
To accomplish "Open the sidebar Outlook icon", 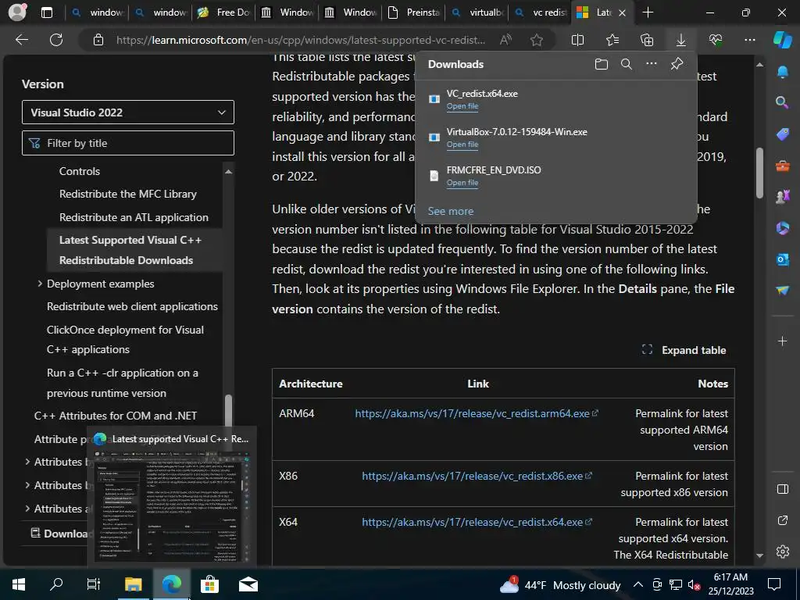I will tap(782, 259).
